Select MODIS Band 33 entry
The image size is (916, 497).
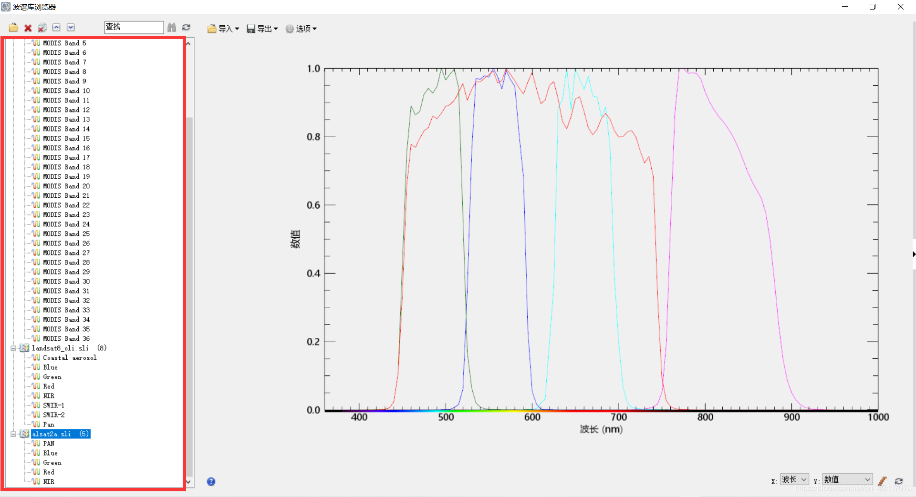[x=66, y=310]
